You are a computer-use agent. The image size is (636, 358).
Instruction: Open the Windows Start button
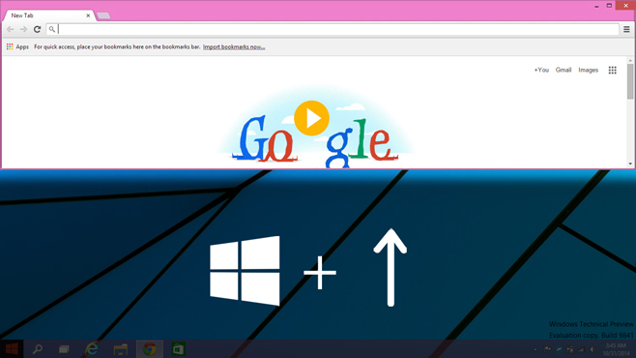point(12,348)
